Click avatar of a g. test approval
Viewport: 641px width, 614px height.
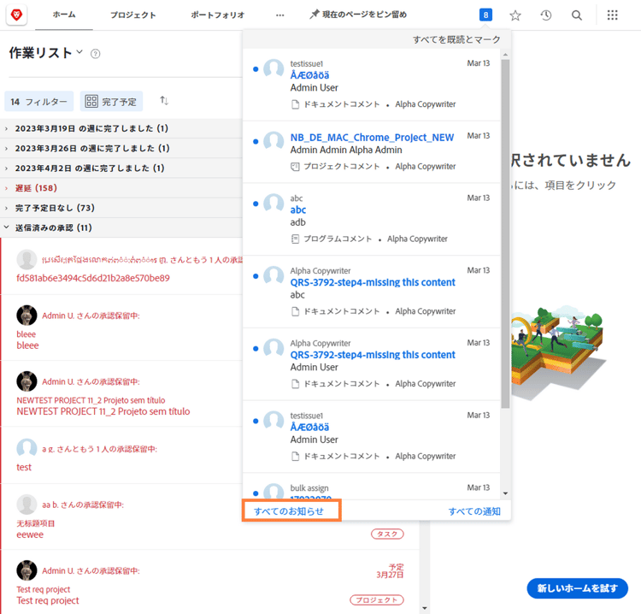pos(26,448)
